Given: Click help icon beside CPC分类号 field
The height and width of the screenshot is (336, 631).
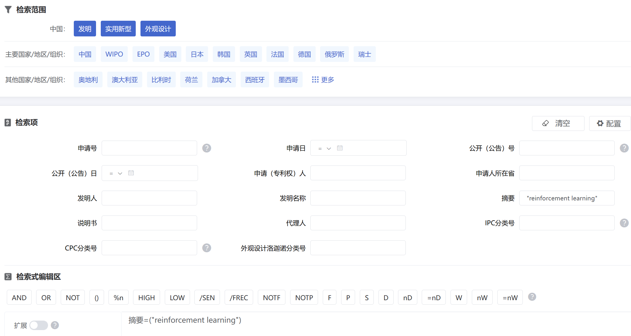Looking at the screenshot, I should [x=207, y=248].
